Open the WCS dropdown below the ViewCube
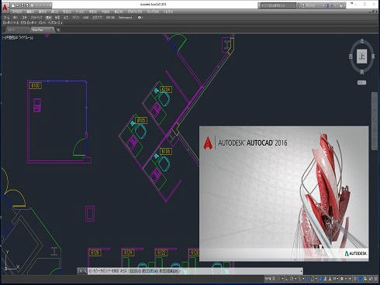Image resolution: width=380 pixels, height=285 pixels. (x=361, y=83)
